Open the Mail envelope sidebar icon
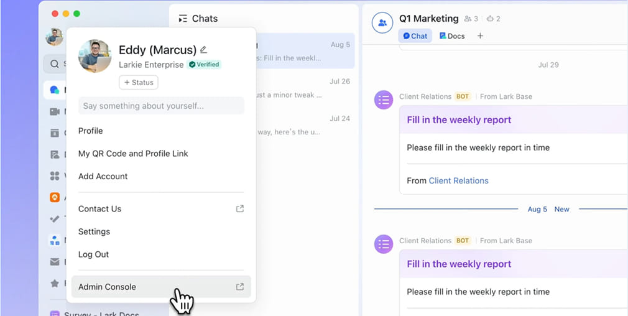 coord(55,262)
